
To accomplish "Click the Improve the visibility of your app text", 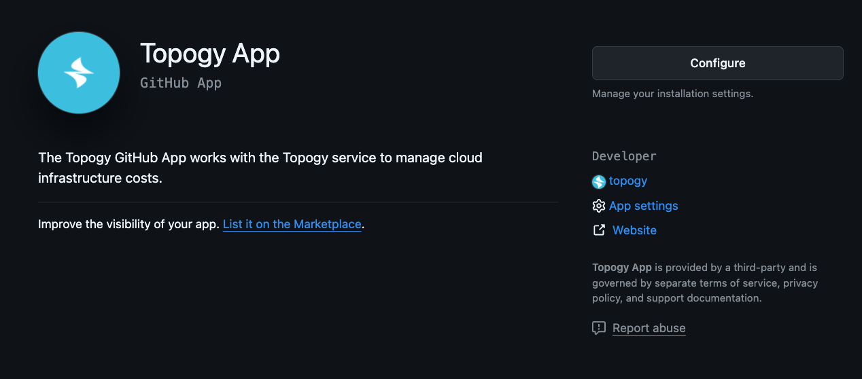I will pyautogui.click(x=129, y=224).
